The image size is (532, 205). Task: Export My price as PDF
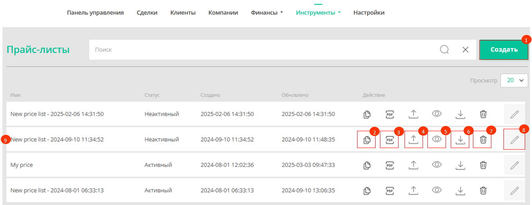pos(389,165)
